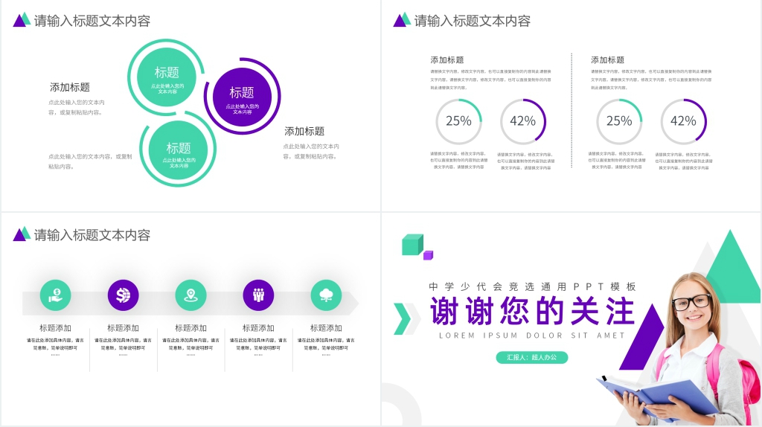Image resolution: width=762 pixels, height=427 pixels.
Task: Click the hand holding dollar coin icon
Action: (55, 295)
